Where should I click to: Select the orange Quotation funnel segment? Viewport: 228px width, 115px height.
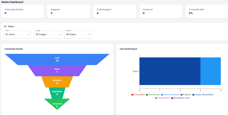57,82
